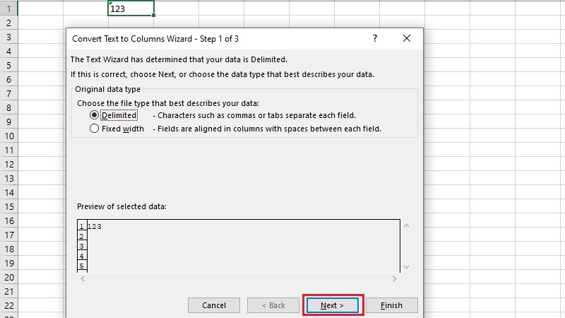Select the worksheet cell containing 123

coord(131,8)
